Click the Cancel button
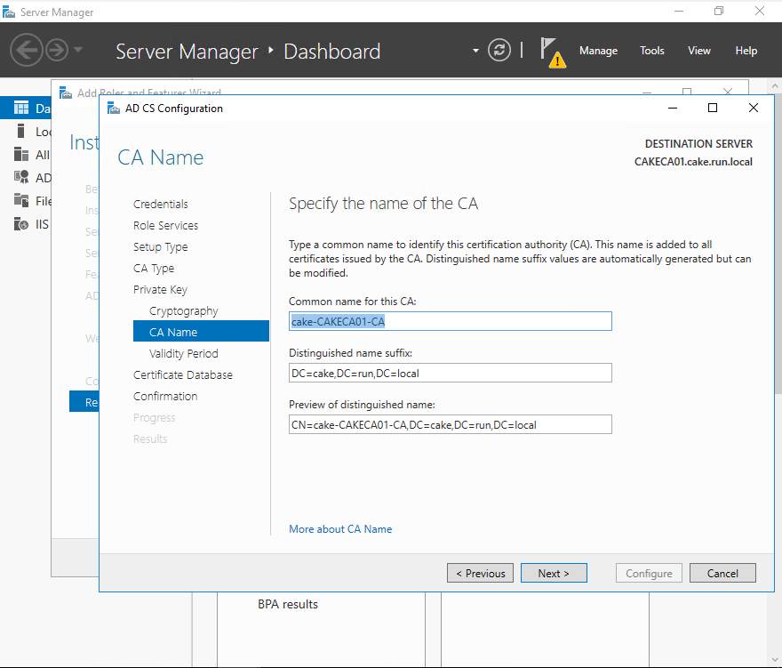This screenshot has width=782, height=668. pyautogui.click(x=722, y=573)
